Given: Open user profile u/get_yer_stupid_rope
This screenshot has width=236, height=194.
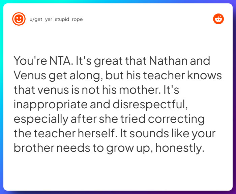Looking at the screenshot, I should [56, 19].
